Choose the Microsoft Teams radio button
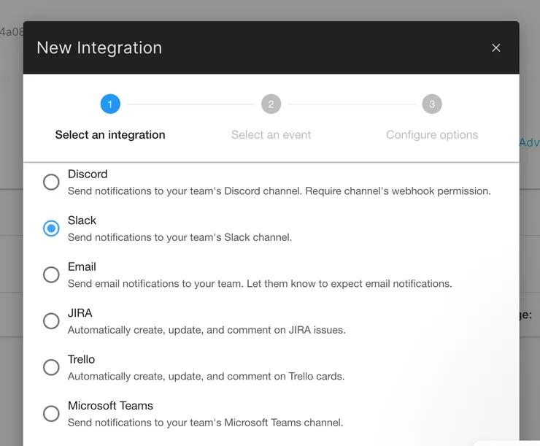540x446 pixels. [x=51, y=413]
